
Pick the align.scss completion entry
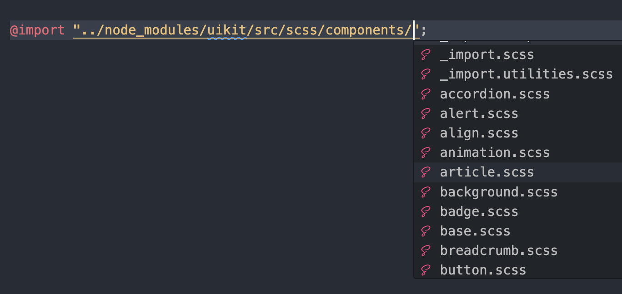coord(479,133)
